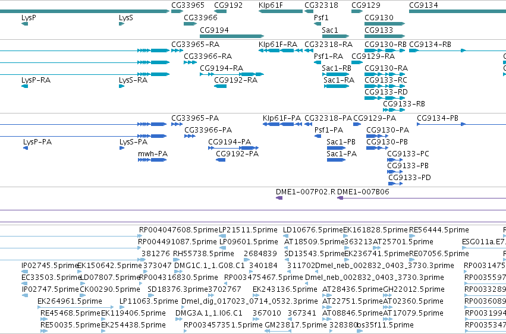Choose the Sac1-PA protein label
The height and width of the screenshot is (334, 506).
(x=341, y=154)
